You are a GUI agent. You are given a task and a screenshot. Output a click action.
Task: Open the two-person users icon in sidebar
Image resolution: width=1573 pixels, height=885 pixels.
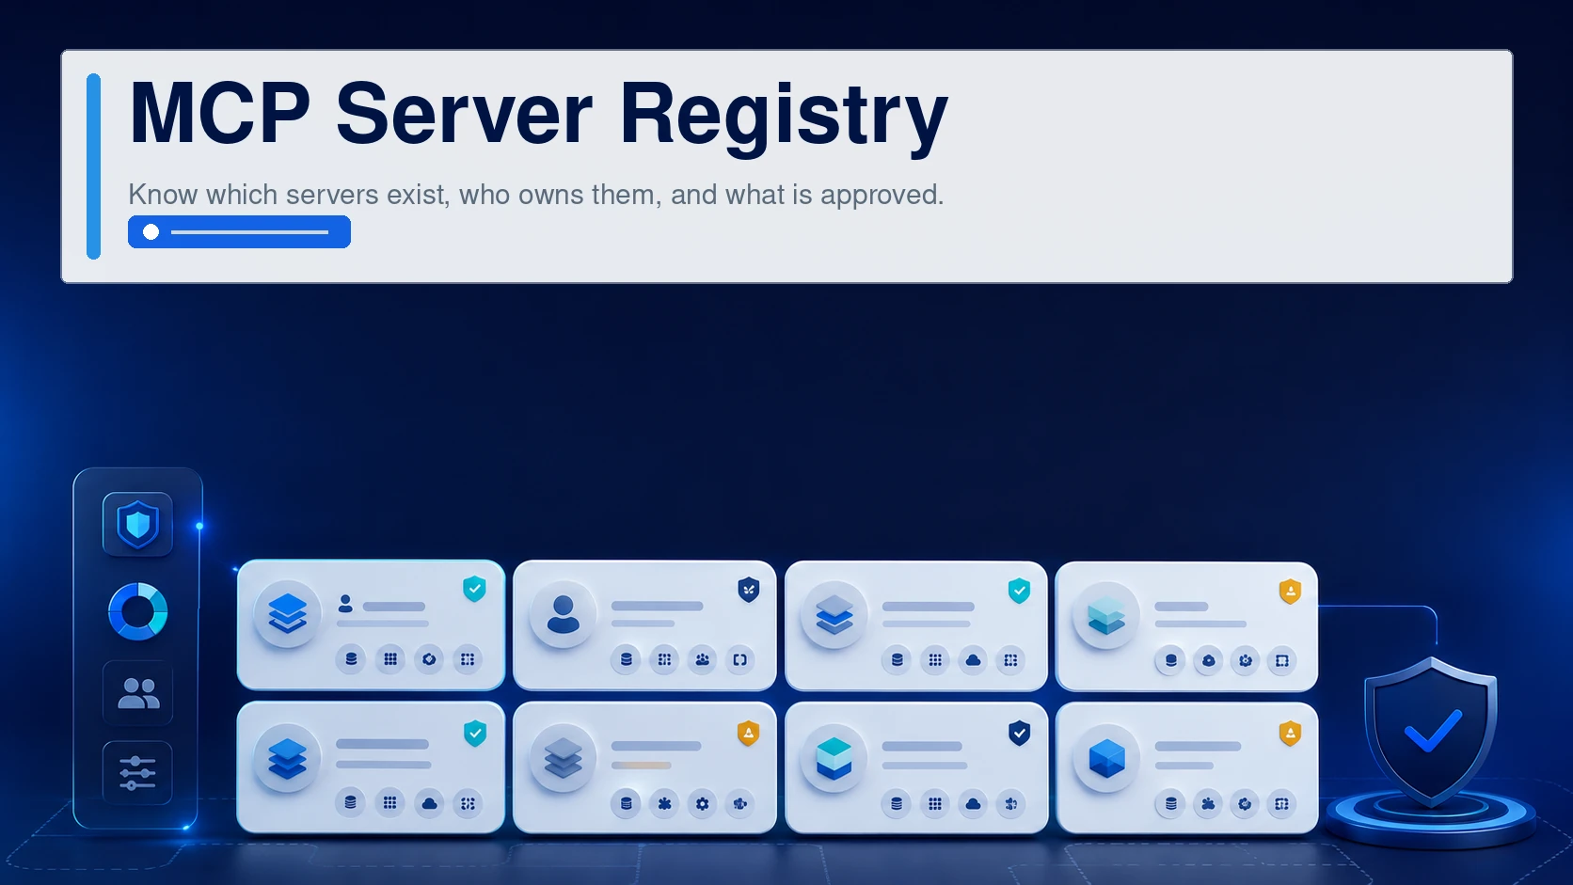[x=138, y=693]
